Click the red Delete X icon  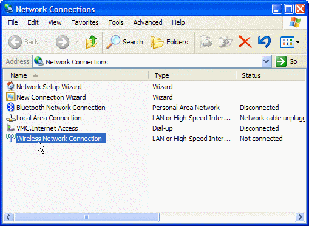pos(245,42)
